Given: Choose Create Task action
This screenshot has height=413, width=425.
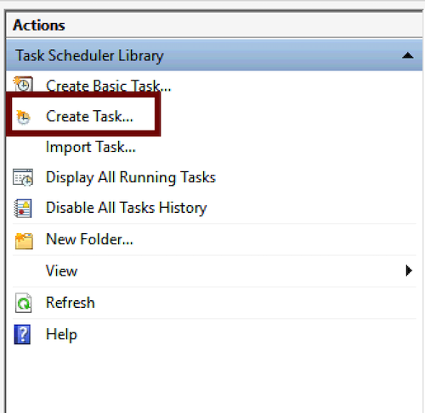Looking at the screenshot, I should click(x=89, y=116).
